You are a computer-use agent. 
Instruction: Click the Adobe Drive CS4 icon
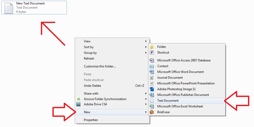pyautogui.click(x=78, y=104)
